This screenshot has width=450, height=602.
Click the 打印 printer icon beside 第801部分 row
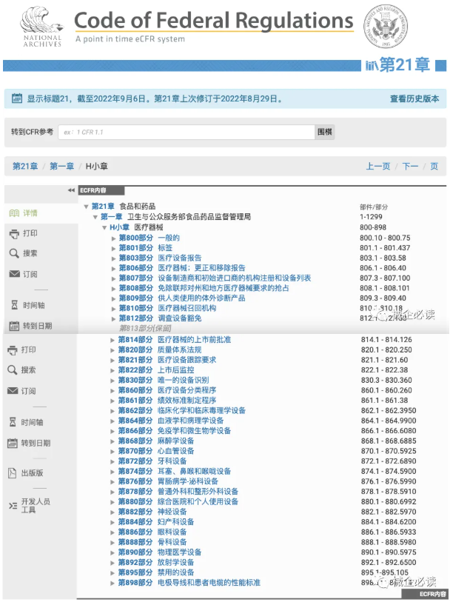pos(14,233)
